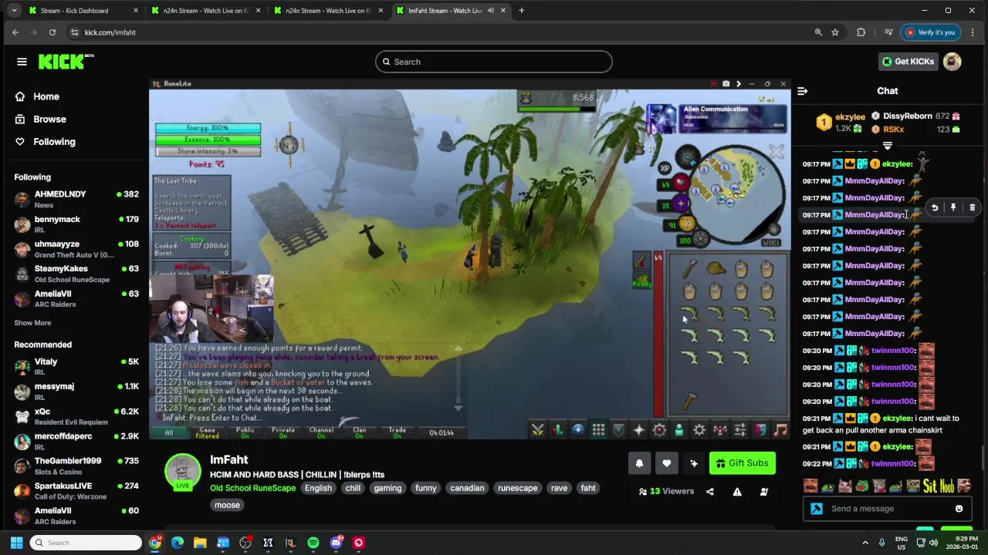Screen dimensions: 988x555
Task: Click the Gift Subs button
Action: (743, 463)
